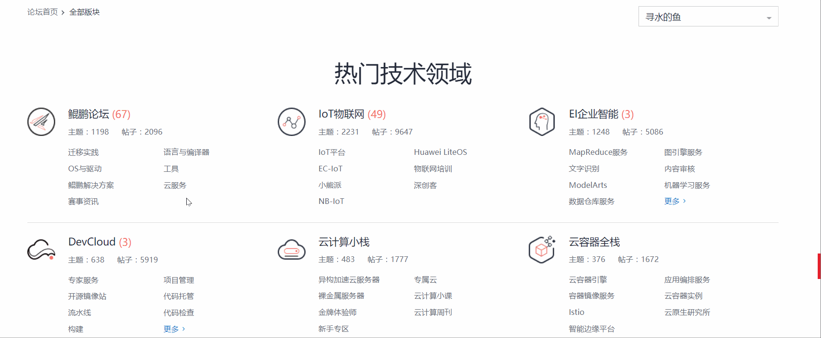Expand 更多 under EI企业智能
The image size is (821, 338).
pos(675,201)
